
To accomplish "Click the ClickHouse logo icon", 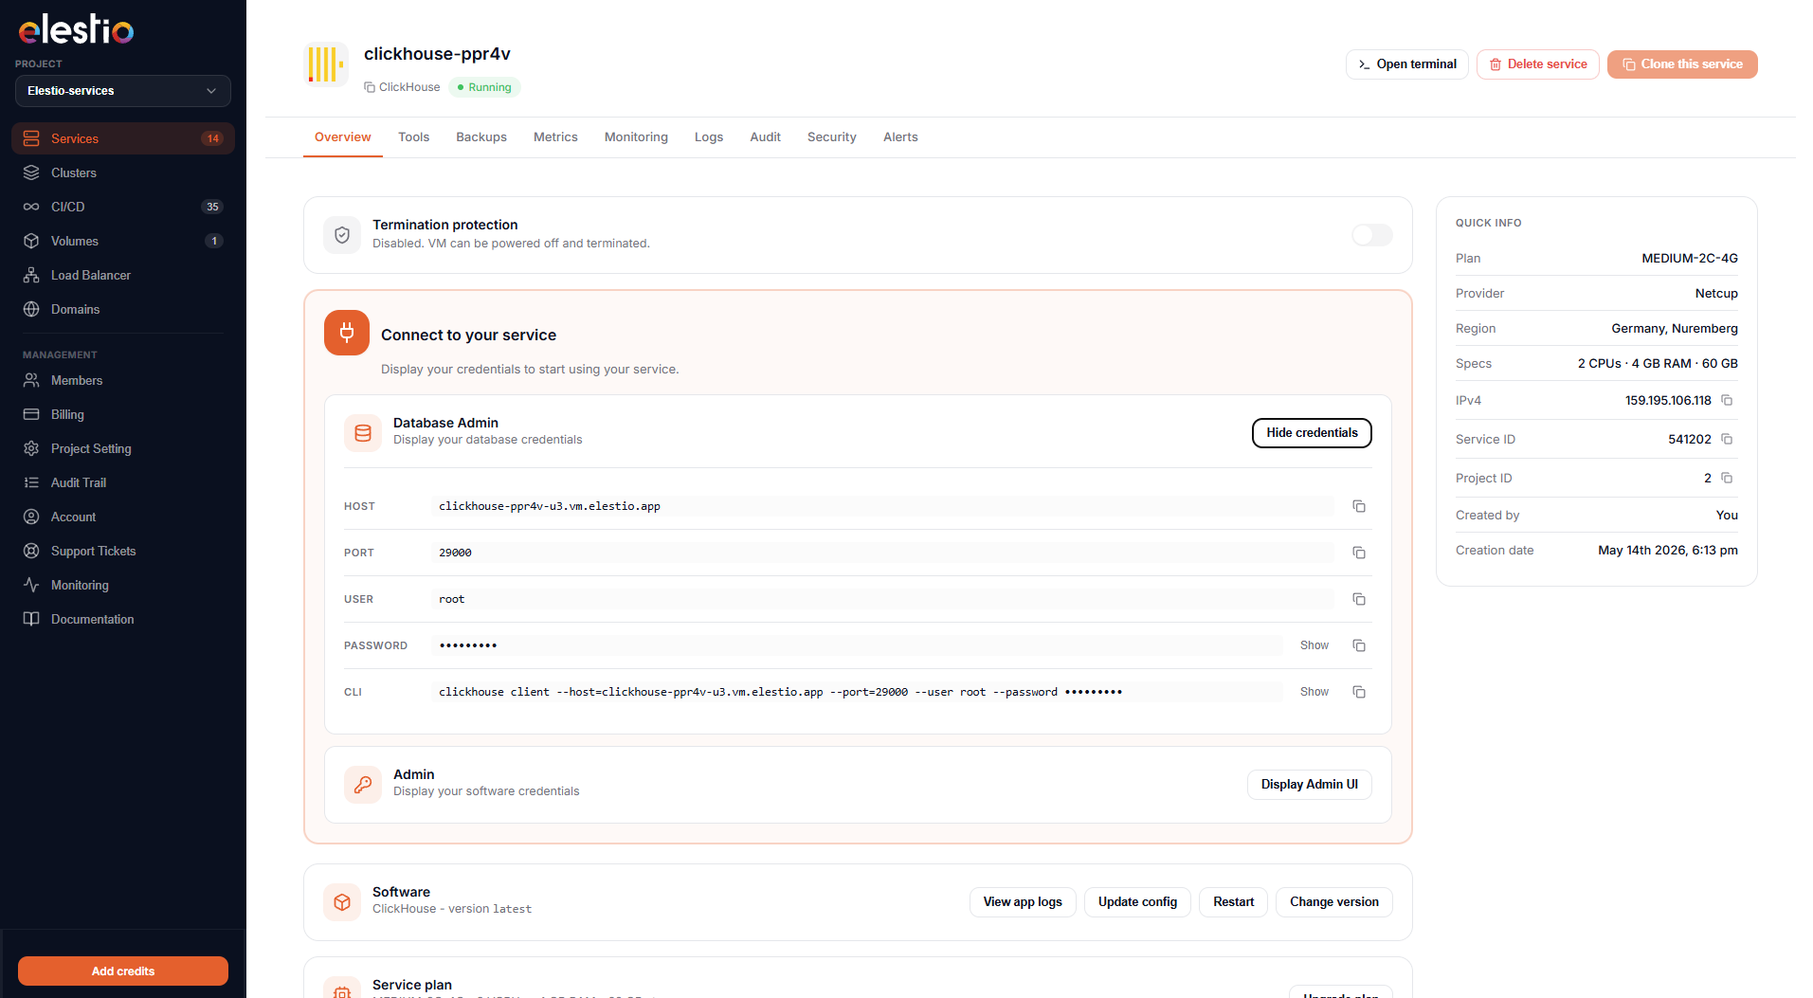I will coord(326,64).
